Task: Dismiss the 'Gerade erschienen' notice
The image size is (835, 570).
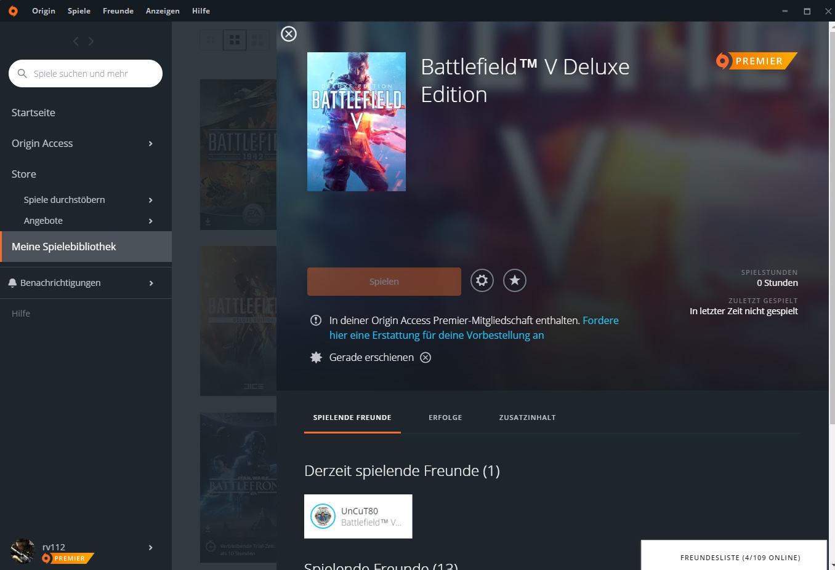Action: click(426, 357)
